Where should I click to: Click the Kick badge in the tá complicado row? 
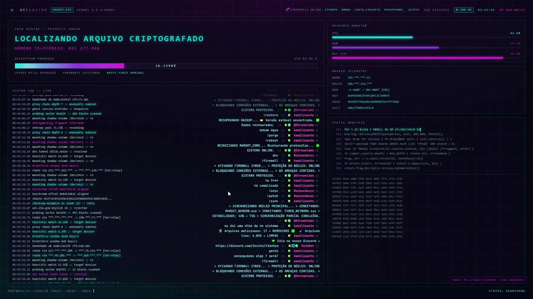click(289, 186)
